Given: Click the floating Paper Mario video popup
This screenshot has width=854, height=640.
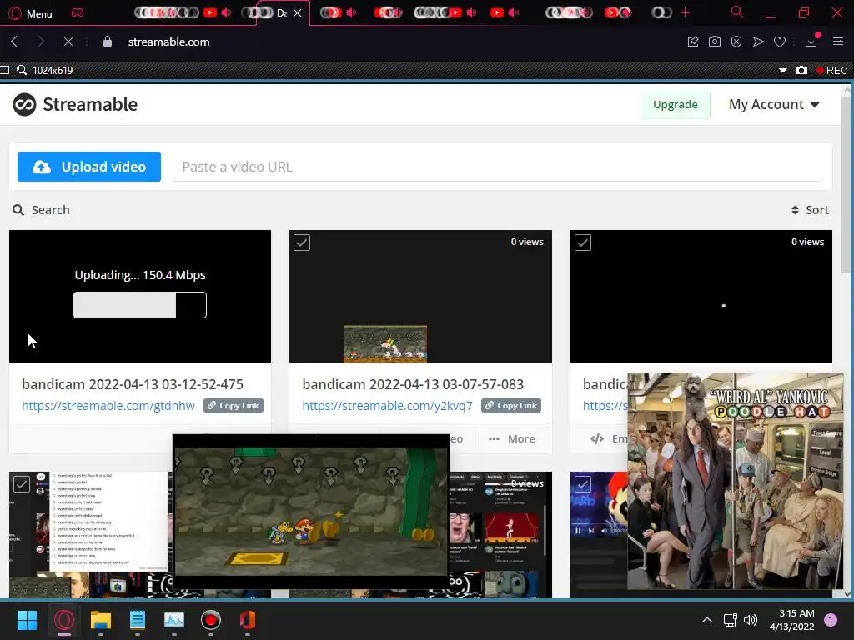Looking at the screenshot, I should 311,511.
